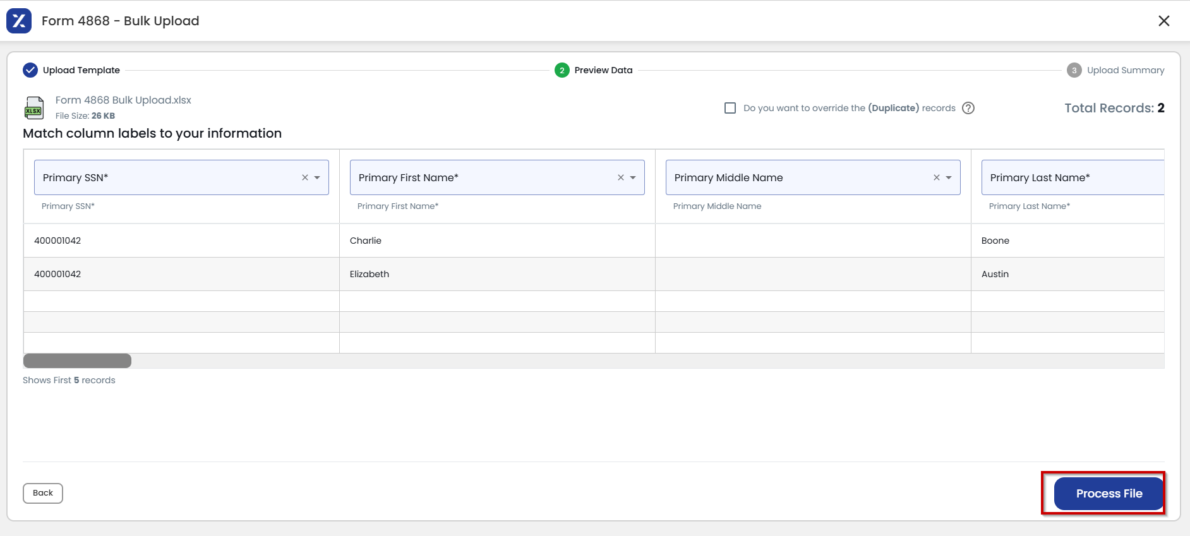Click the file name Form 4868 Bulk Upload.xlsx

coord(123,100)
